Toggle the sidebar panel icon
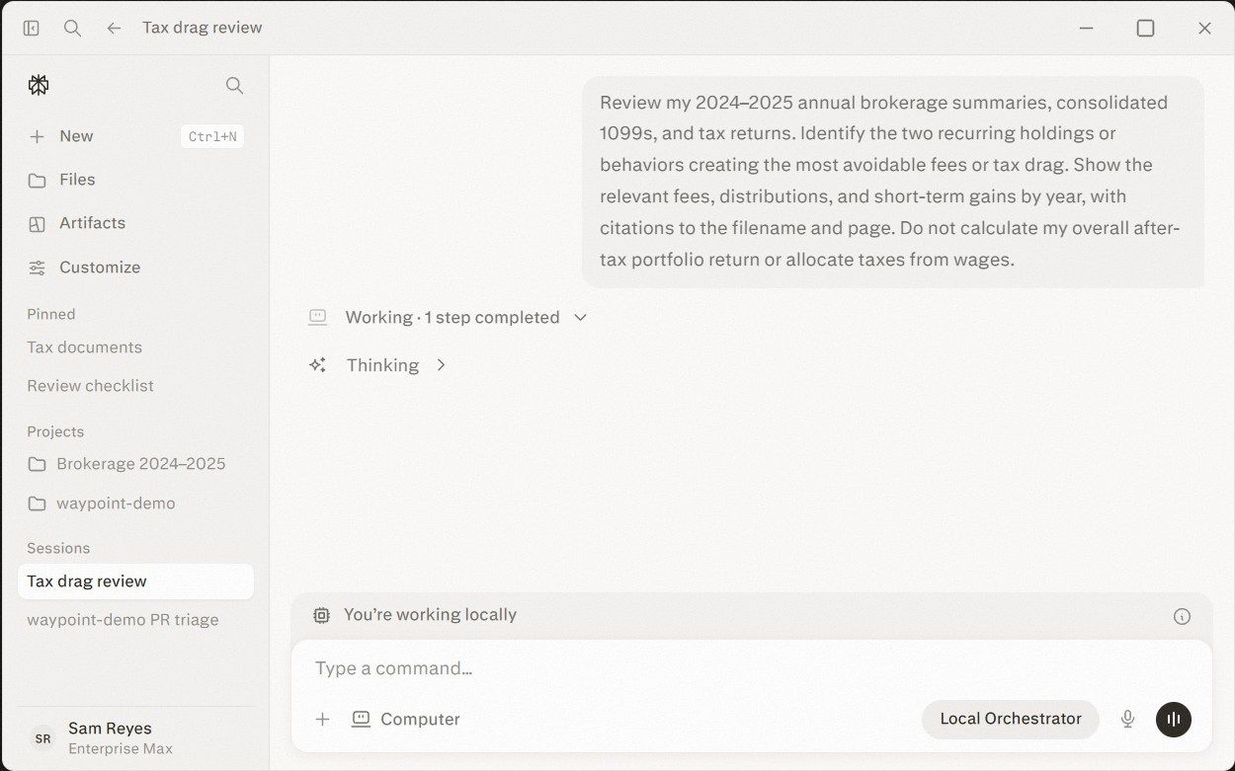 [x=31, y=28]
